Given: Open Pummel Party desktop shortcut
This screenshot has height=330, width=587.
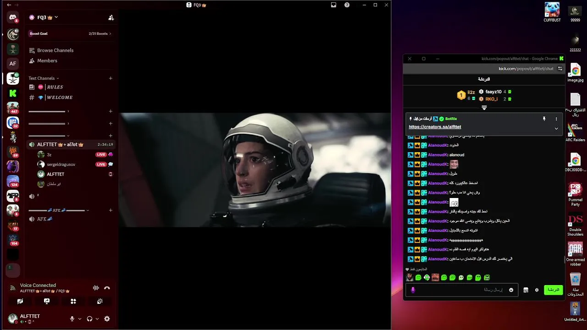Looking at the screenshot, I should [x=576, y=194].
